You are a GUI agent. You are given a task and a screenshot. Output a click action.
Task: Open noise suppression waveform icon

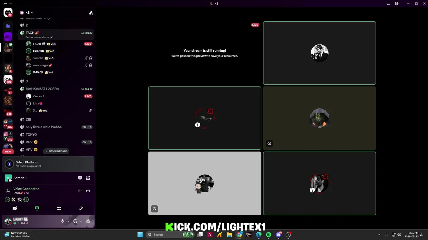point(80,191)
